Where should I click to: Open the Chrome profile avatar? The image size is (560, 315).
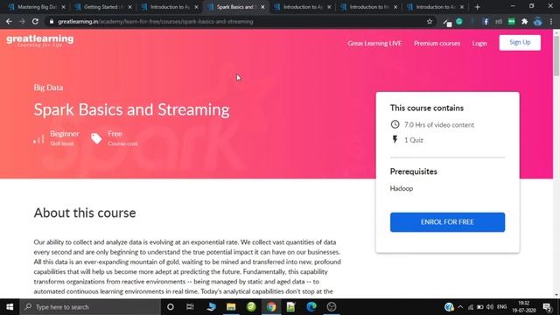click(538, 21)
